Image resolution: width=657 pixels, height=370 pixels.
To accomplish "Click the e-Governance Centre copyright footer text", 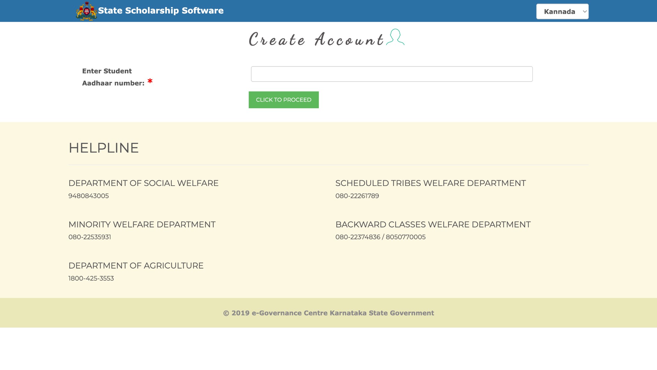I will [x=328, y=313].
